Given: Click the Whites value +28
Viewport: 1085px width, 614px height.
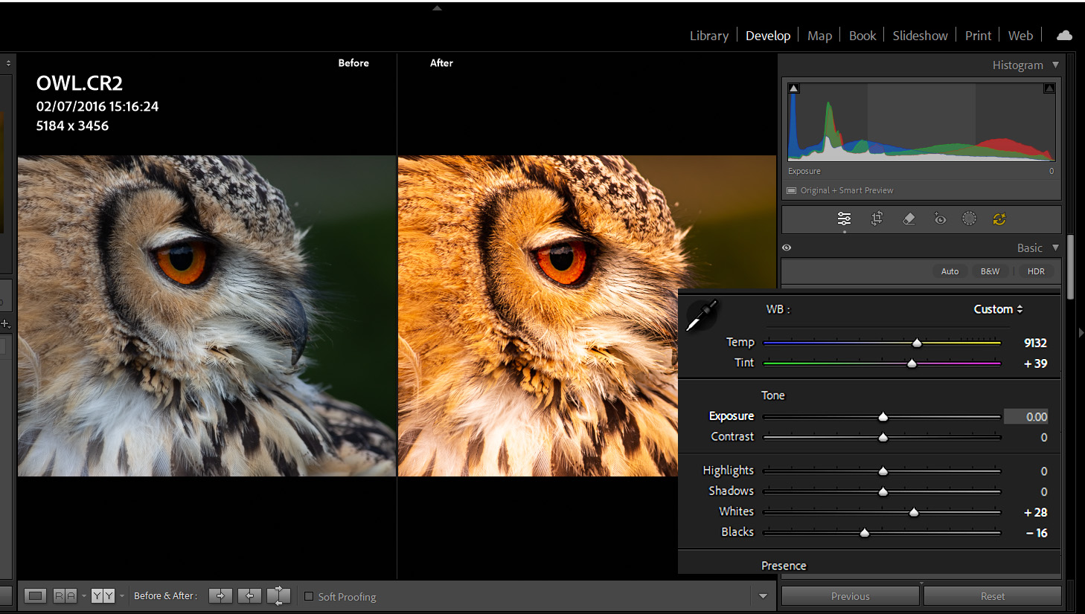Looking at the screenshot, I should tap(1035, 512).
